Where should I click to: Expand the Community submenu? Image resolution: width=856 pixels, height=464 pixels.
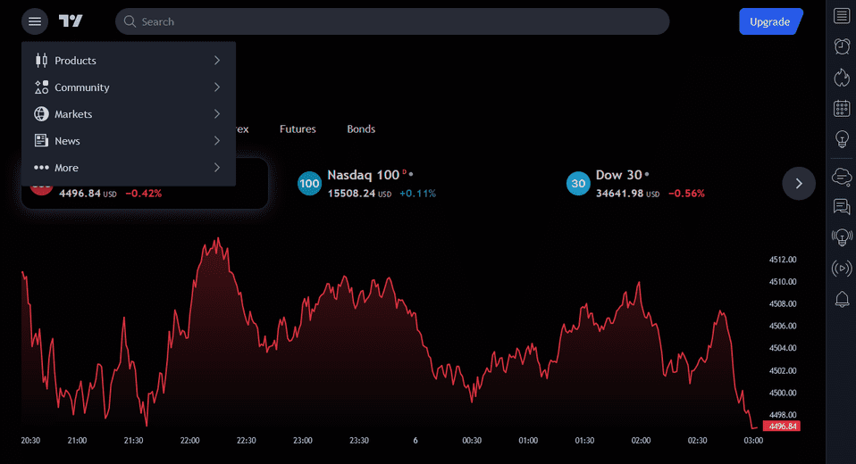[128, 87]
